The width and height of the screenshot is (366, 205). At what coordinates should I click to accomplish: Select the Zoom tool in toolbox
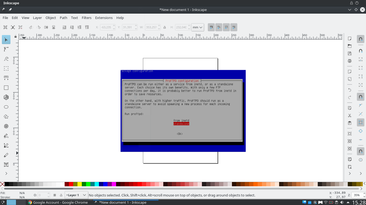[x=6, y=68]
